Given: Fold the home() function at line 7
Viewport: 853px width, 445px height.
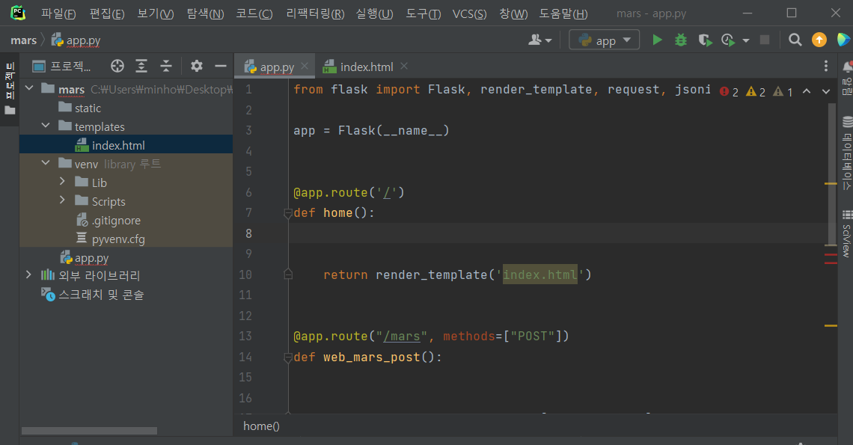Looking at the screenshot, I should click(x=288, y=213).
